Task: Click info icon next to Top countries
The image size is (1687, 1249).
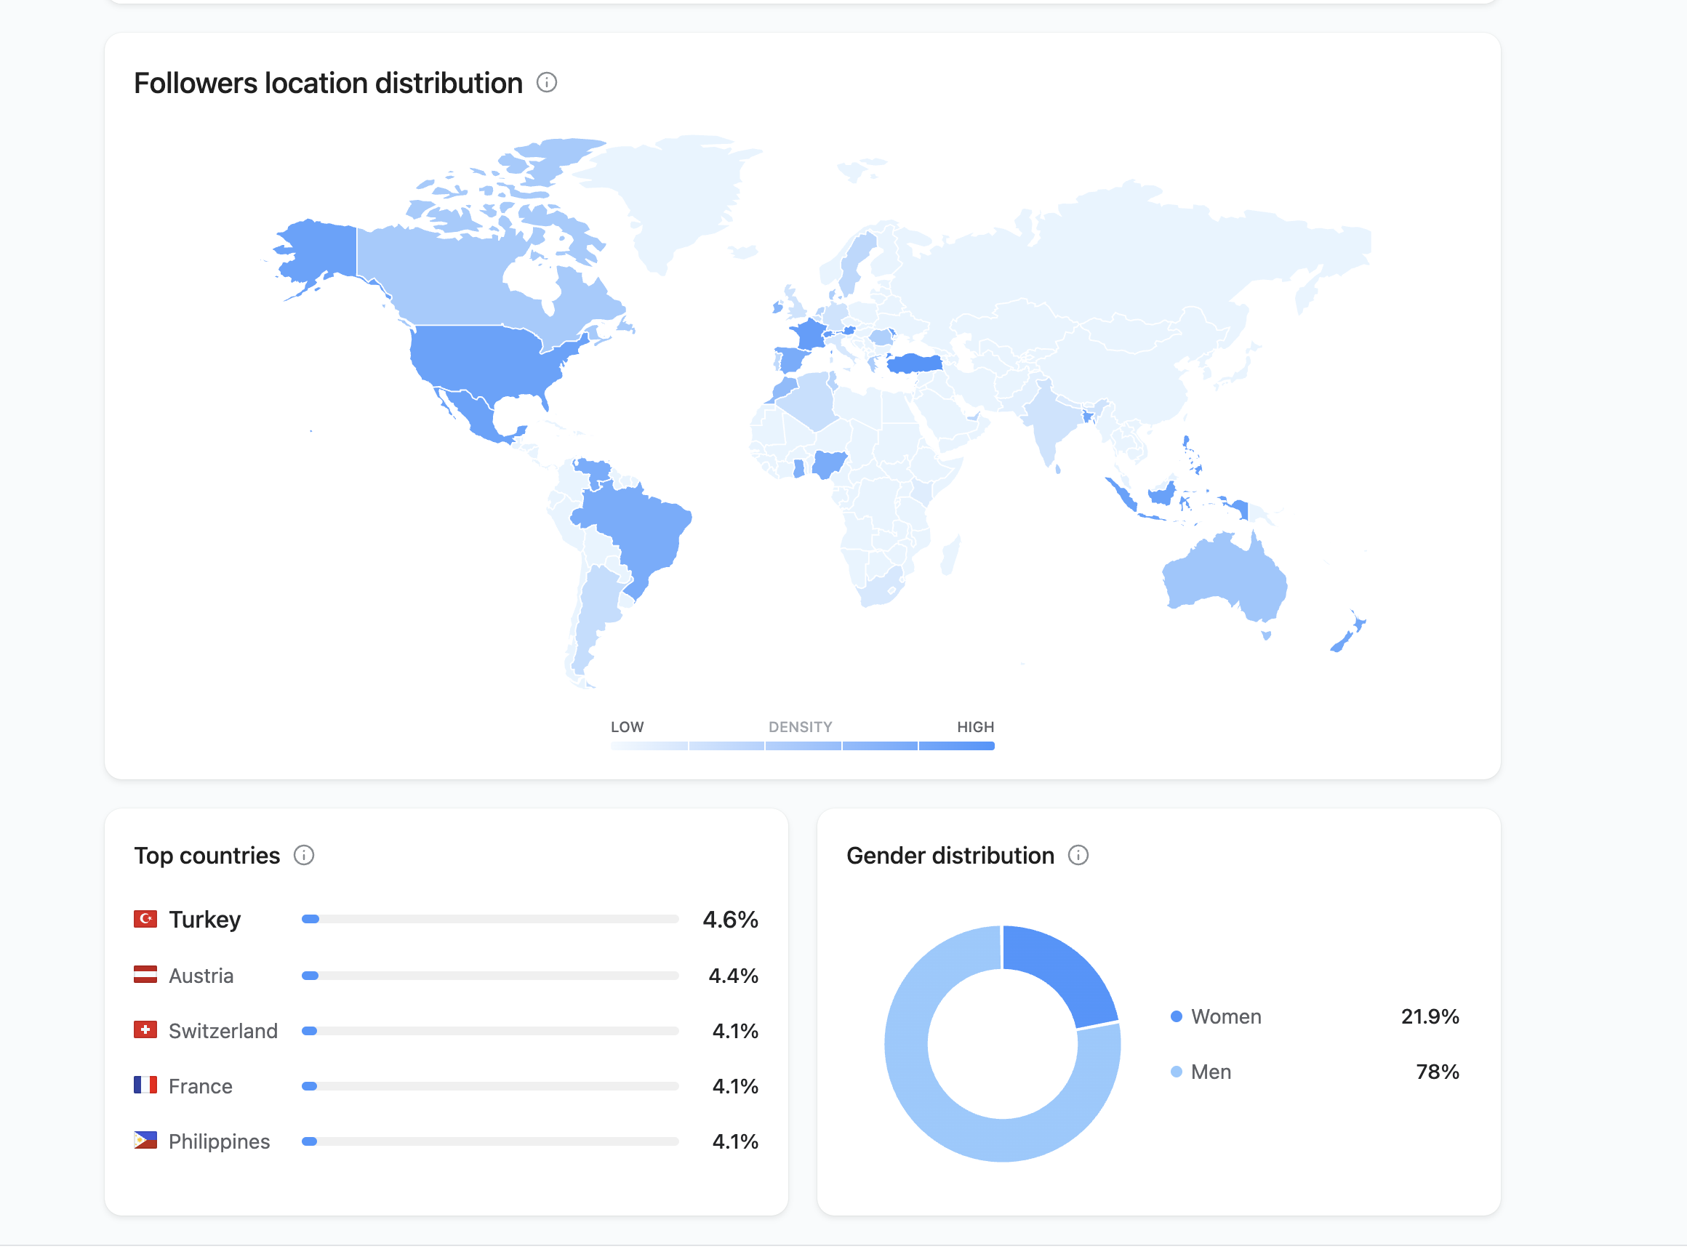Action: (303, 855)
